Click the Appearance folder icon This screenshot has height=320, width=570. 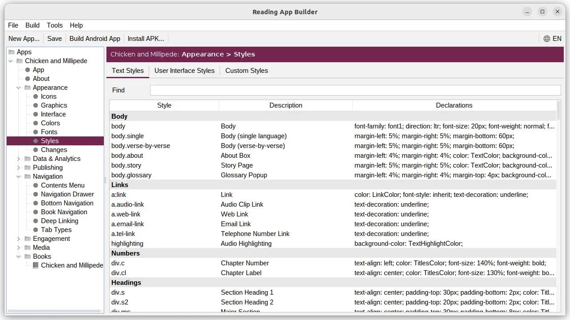28,88
